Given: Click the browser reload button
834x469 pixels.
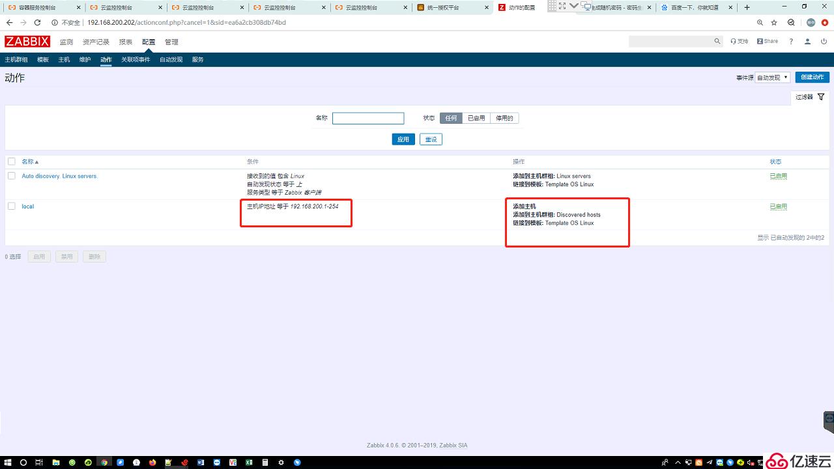Looking at the screenshot, I should coord(38,22).
